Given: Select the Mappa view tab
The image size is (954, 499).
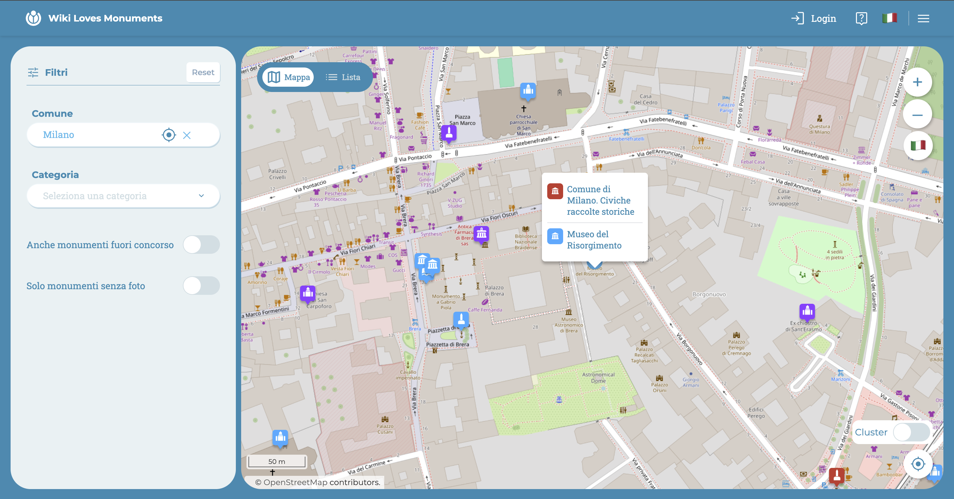Looking at the screenshot, I should click(289, 77).
